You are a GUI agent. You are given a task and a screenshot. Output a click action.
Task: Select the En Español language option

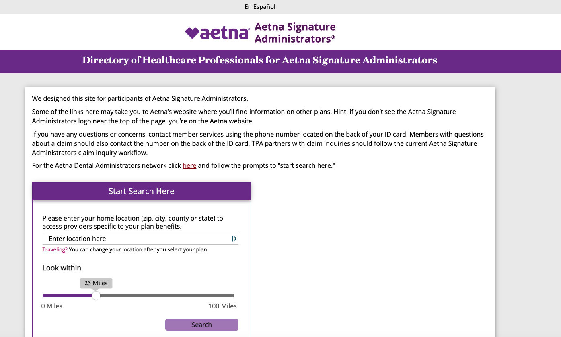(x=259, y=6)
